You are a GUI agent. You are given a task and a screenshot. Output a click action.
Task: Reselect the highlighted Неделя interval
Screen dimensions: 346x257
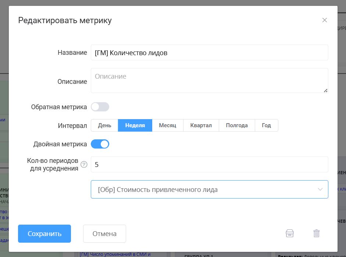click(135, 125)
